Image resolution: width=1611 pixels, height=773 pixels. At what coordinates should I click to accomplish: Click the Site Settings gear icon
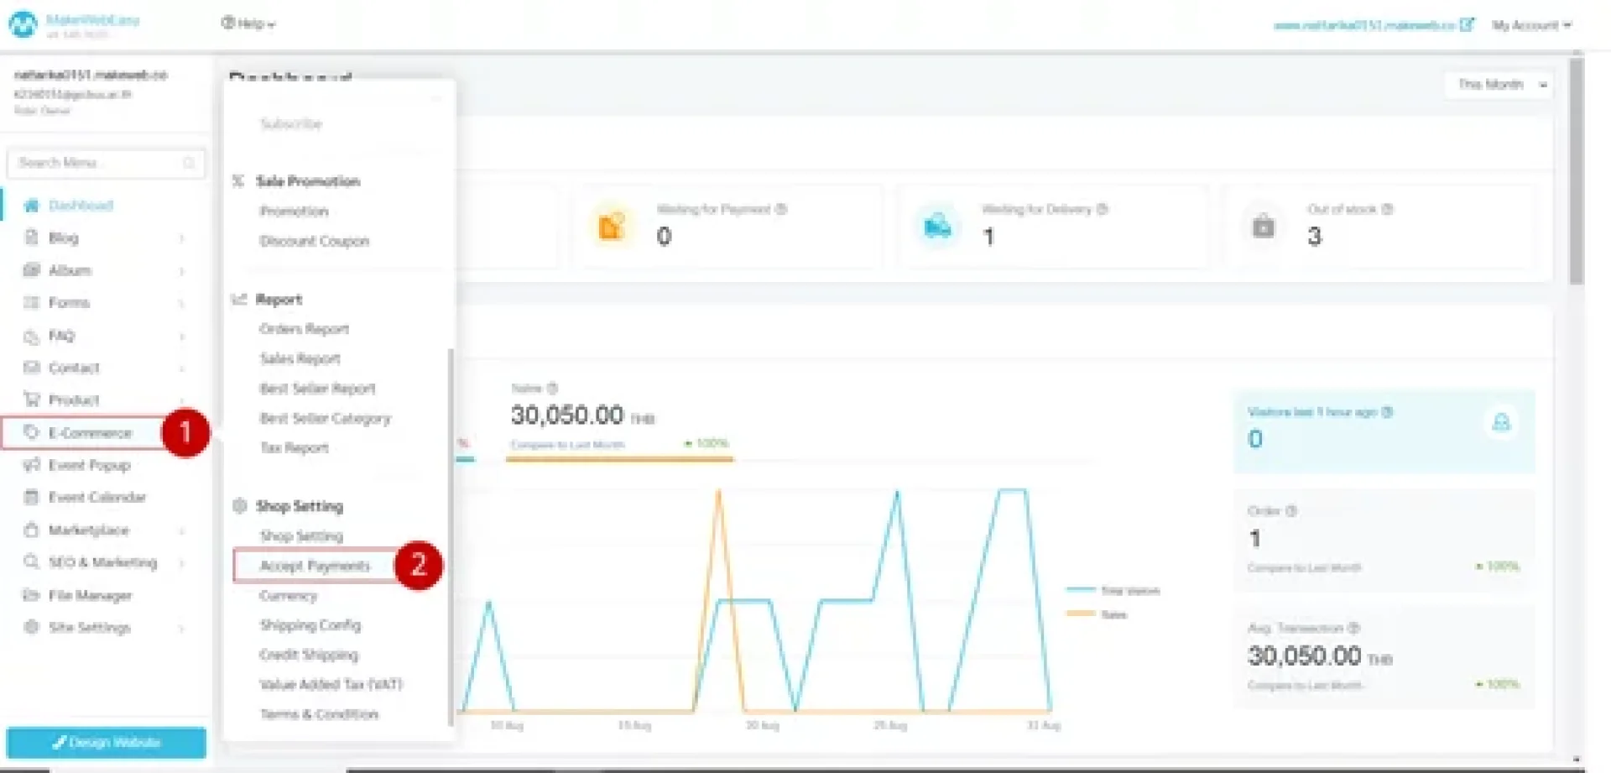[32, 627]
